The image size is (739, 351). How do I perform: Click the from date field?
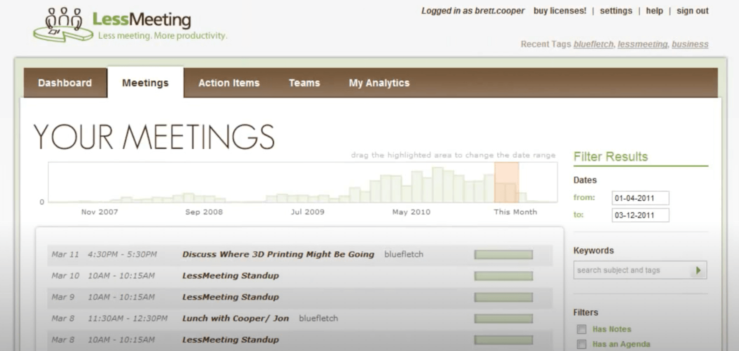point(640,198)
